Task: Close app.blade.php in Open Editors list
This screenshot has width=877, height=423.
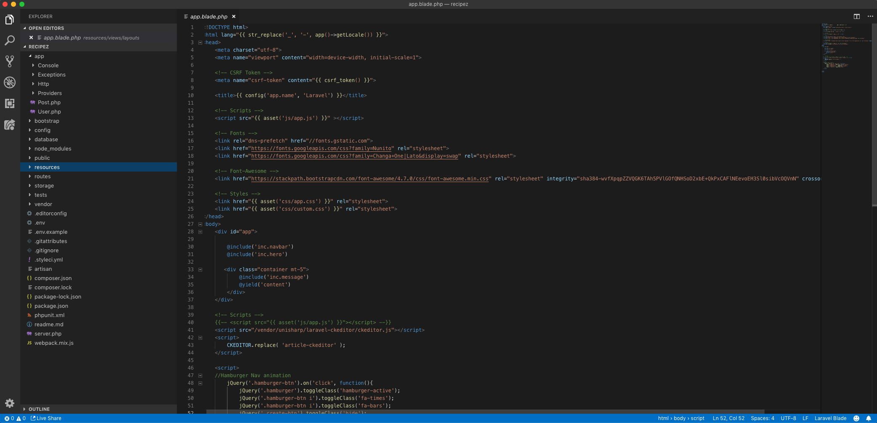Action: 31,37
